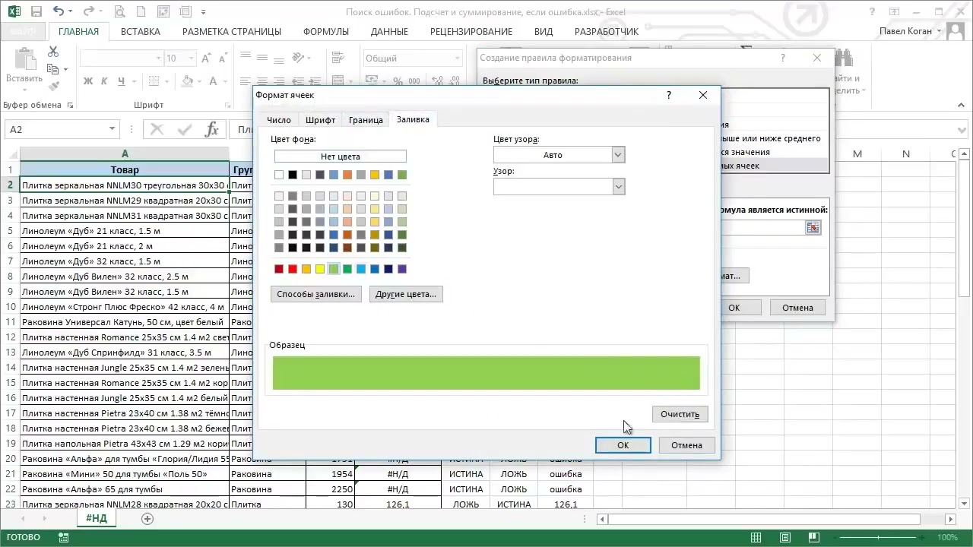
Task: Open the Цвет узора Авто dropdown
Action: (x=618, y=155)
